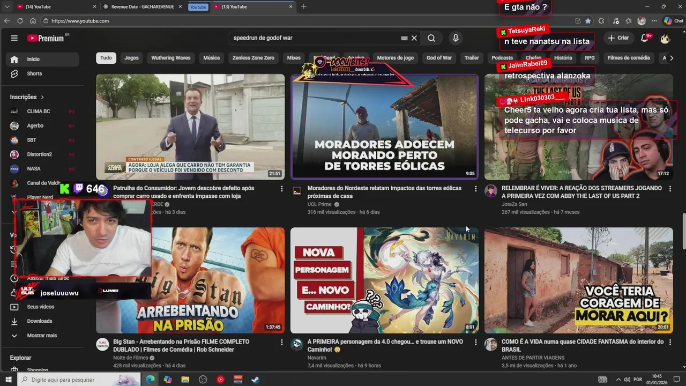Open options menu for Cidade Fantasma video
This screenshot has height=386, width=686.
pyautogui.click(x=670, y=342)
